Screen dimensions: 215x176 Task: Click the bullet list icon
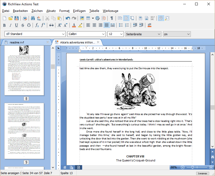tap(121, 25)
